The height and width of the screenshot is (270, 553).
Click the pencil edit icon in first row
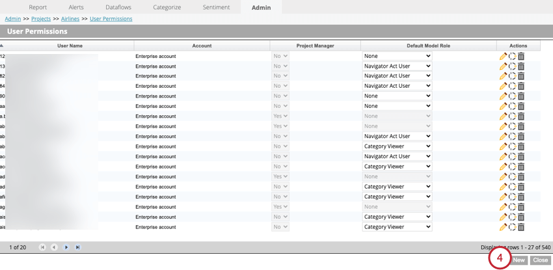pyautogui.click(x=504, y=56)
